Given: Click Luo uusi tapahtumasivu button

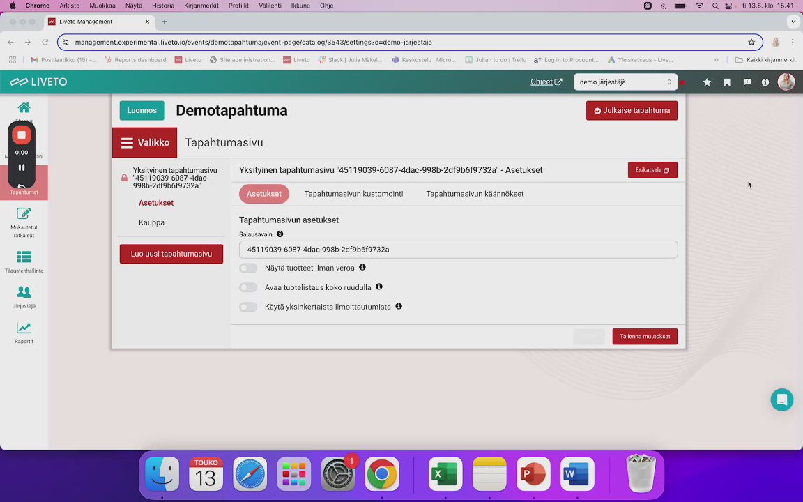Looking at the screenshot, I should point(171,254).
